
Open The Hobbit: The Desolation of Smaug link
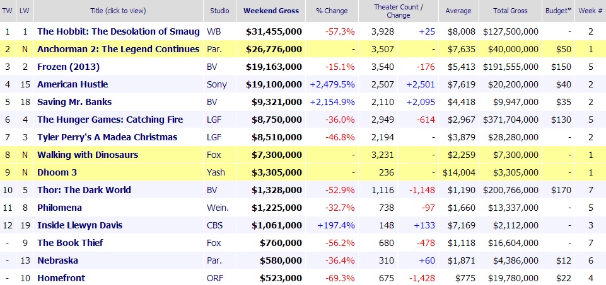[119, 31]
